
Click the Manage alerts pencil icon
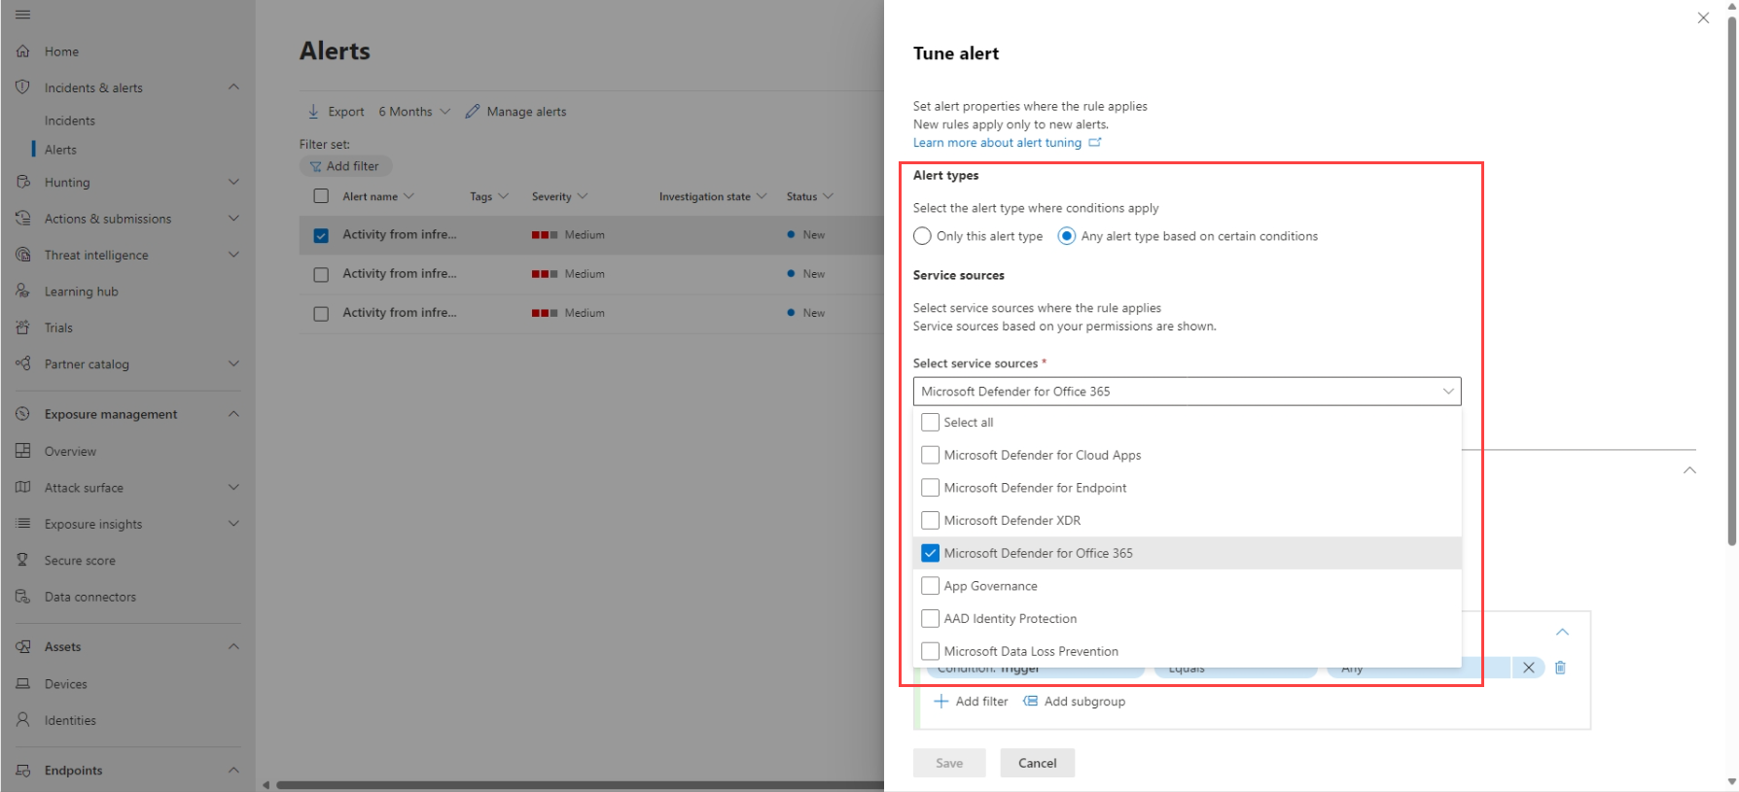point(473,112)
